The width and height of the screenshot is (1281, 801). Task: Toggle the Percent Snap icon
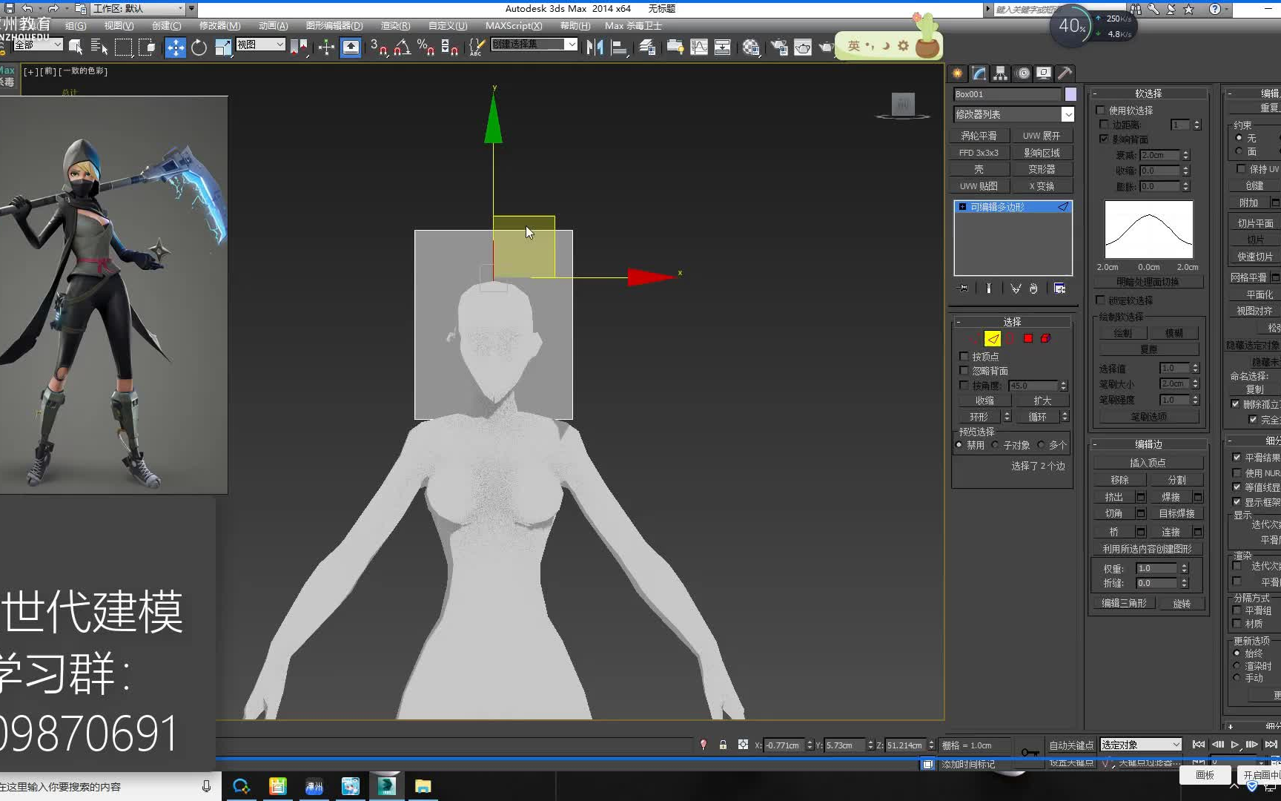tap(426, 47)
